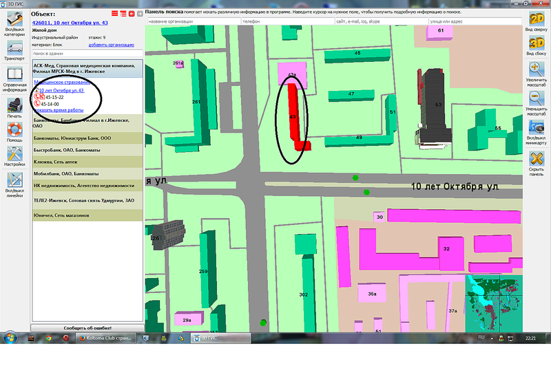Open Справочная информация book icon

(14, 74)
